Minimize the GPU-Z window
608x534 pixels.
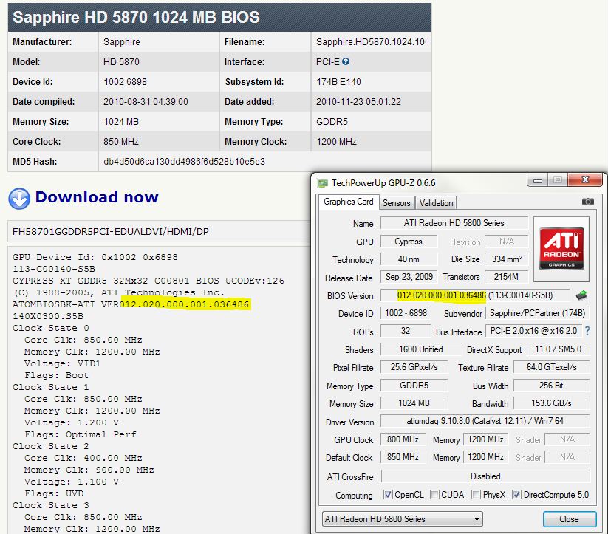[x=537, y=180]
